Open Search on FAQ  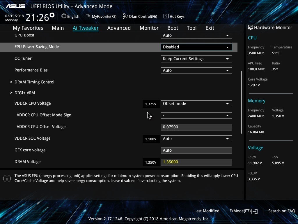pos(281,211)
